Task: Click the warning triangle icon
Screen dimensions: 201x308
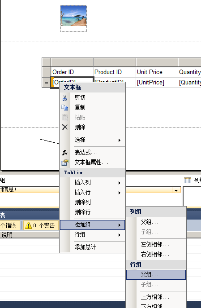Action: point(28,225)
